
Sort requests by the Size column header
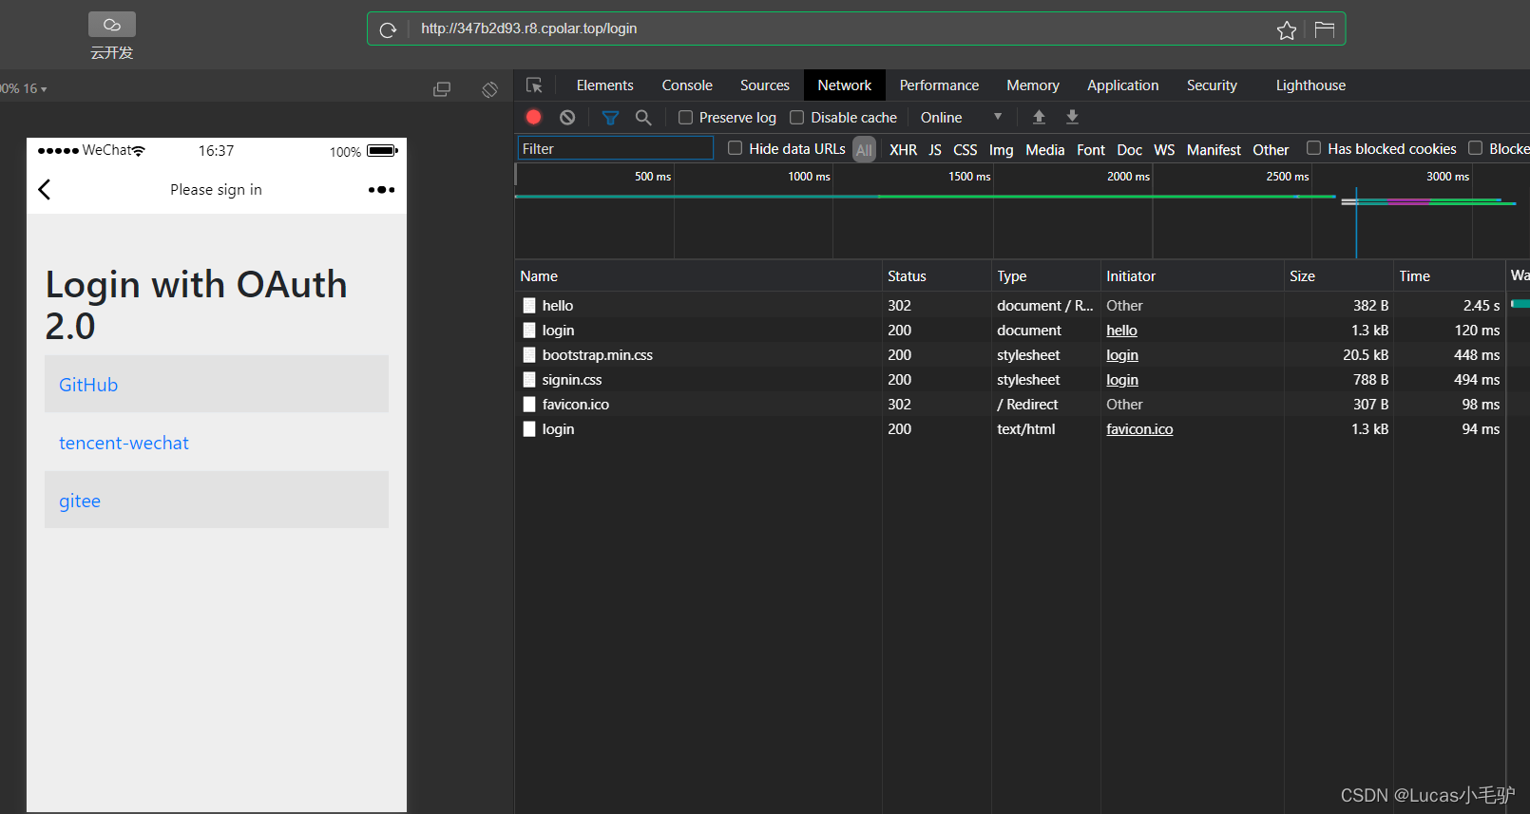point(1338,276)
